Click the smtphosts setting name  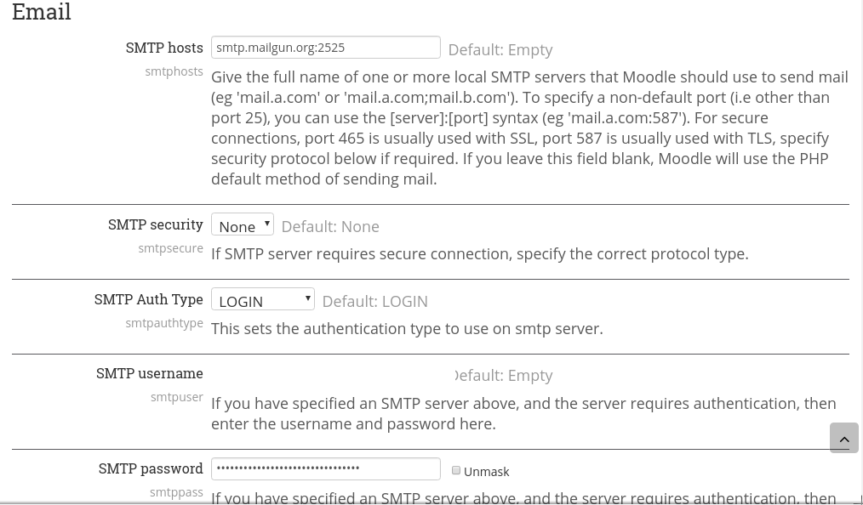click(174, 71)
